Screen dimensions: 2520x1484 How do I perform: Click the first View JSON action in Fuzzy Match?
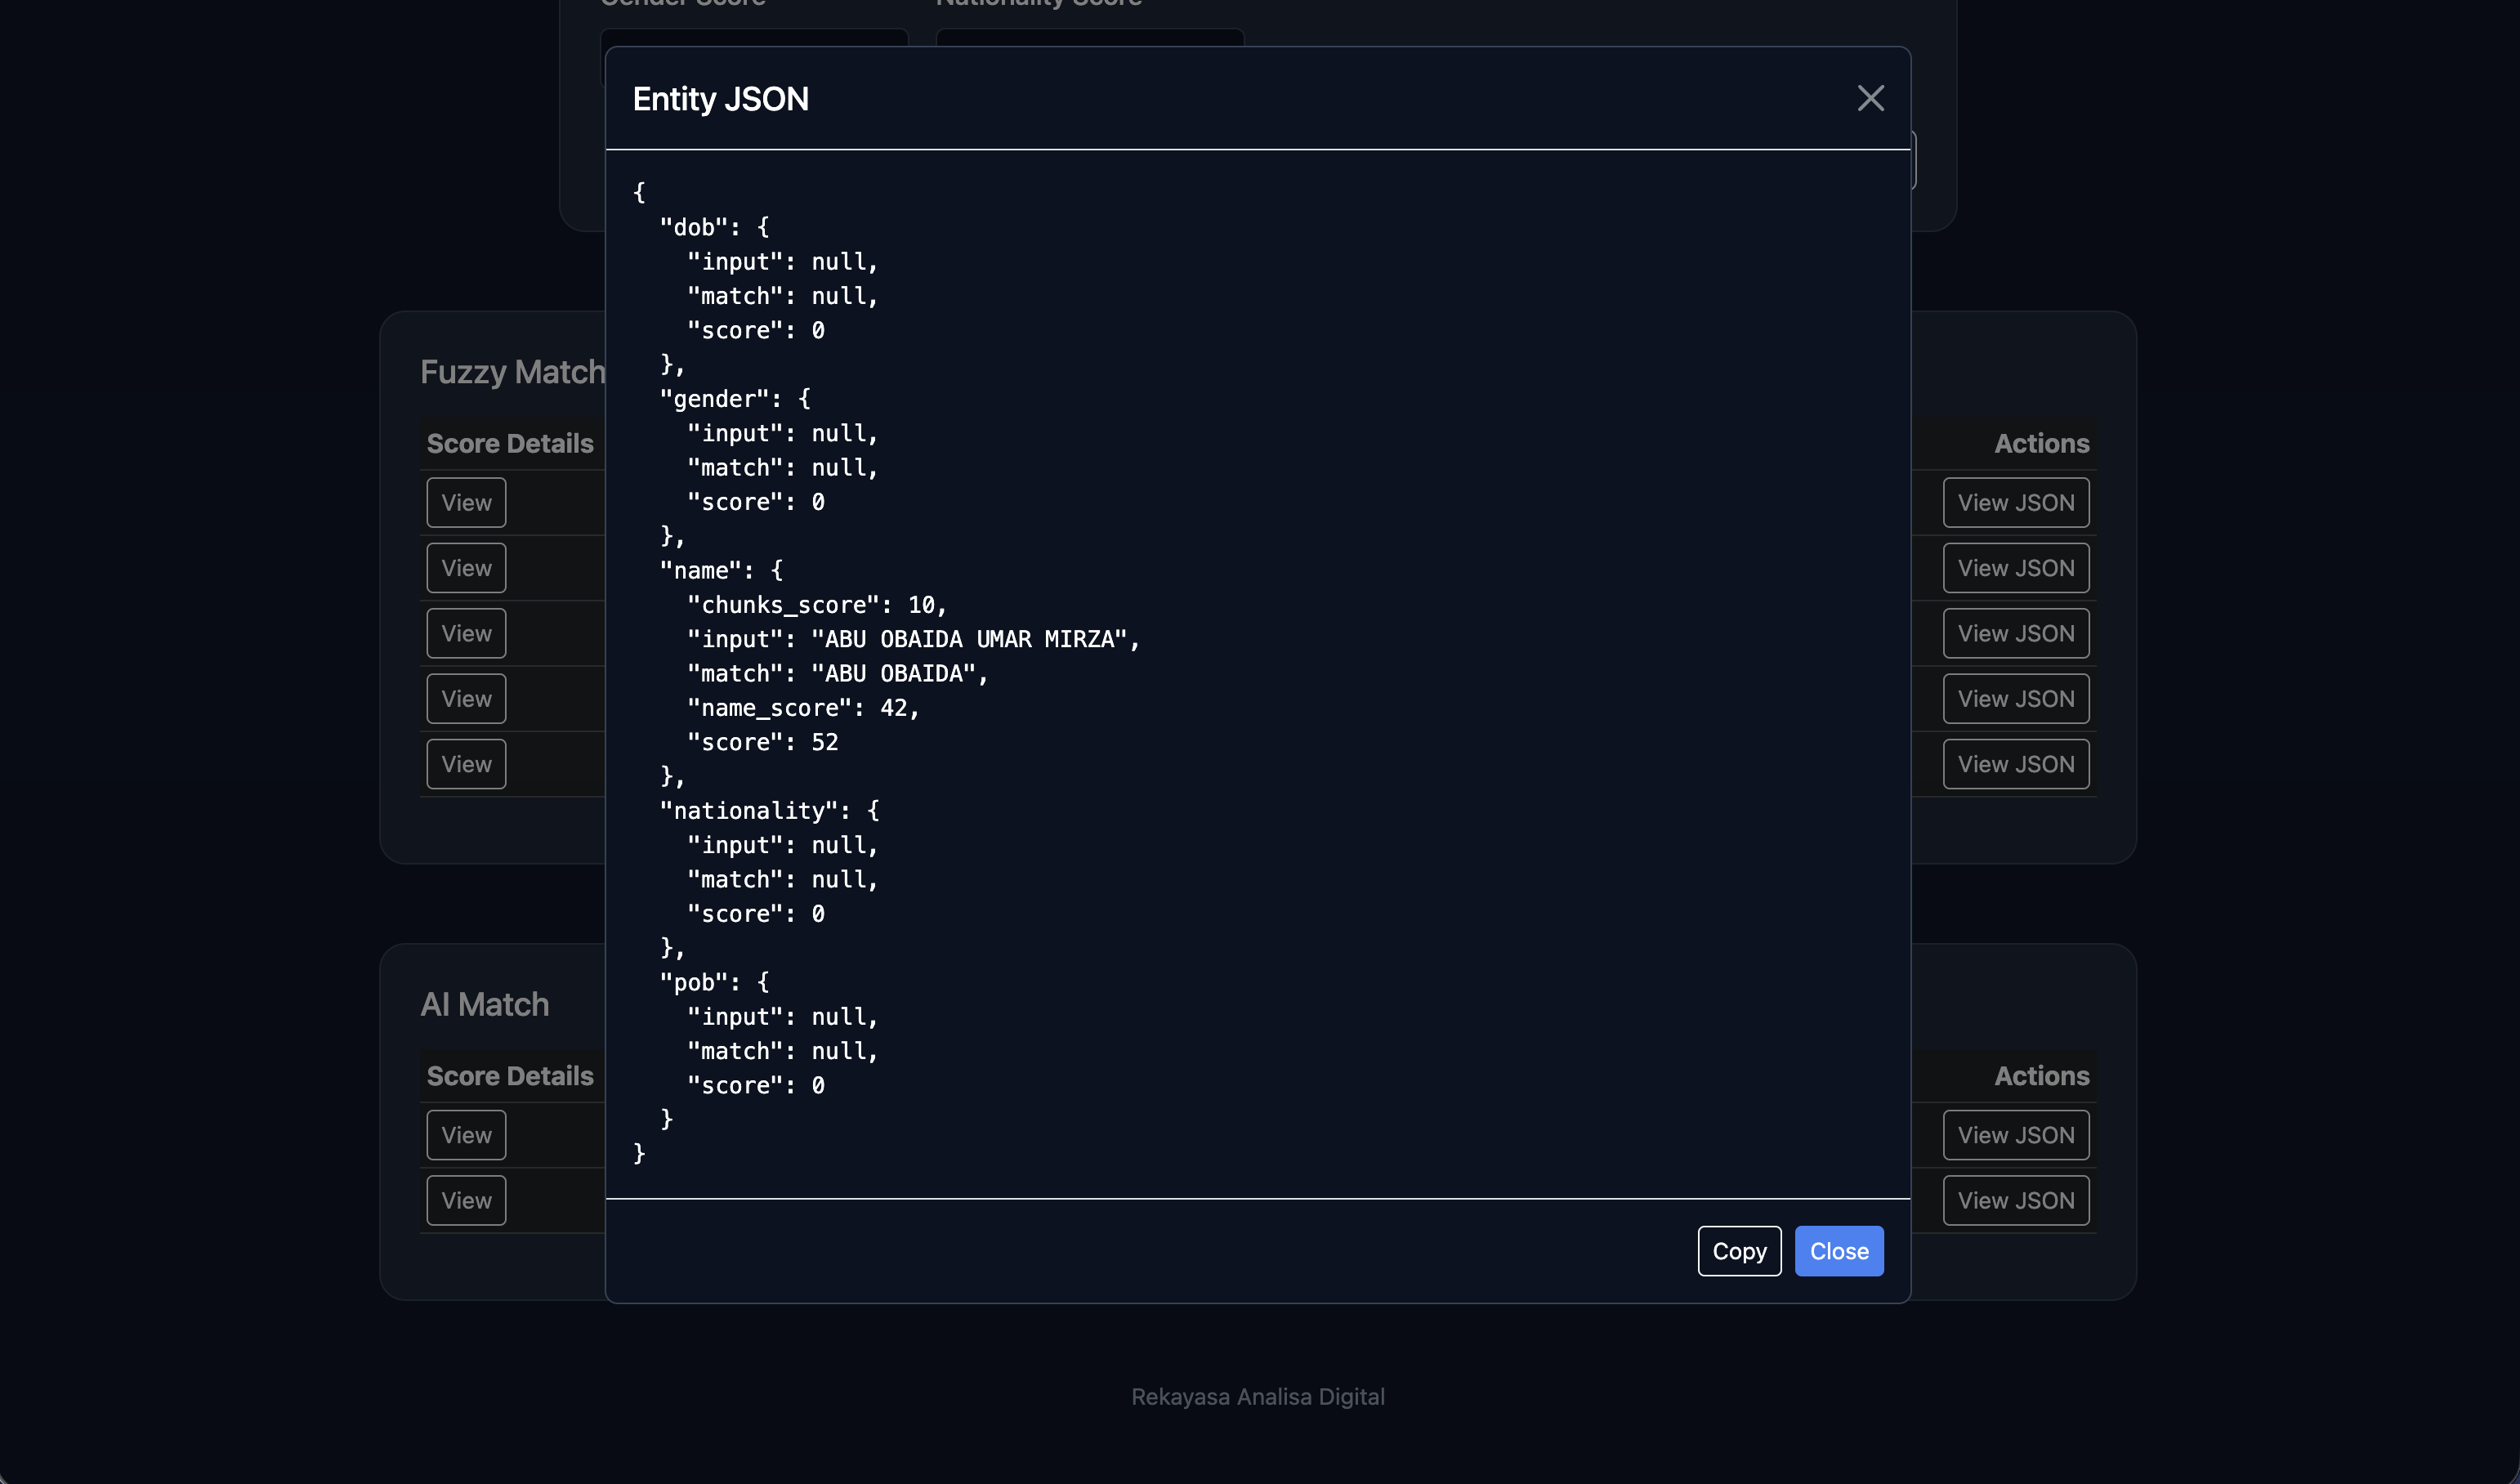[x=2016, y=502]
